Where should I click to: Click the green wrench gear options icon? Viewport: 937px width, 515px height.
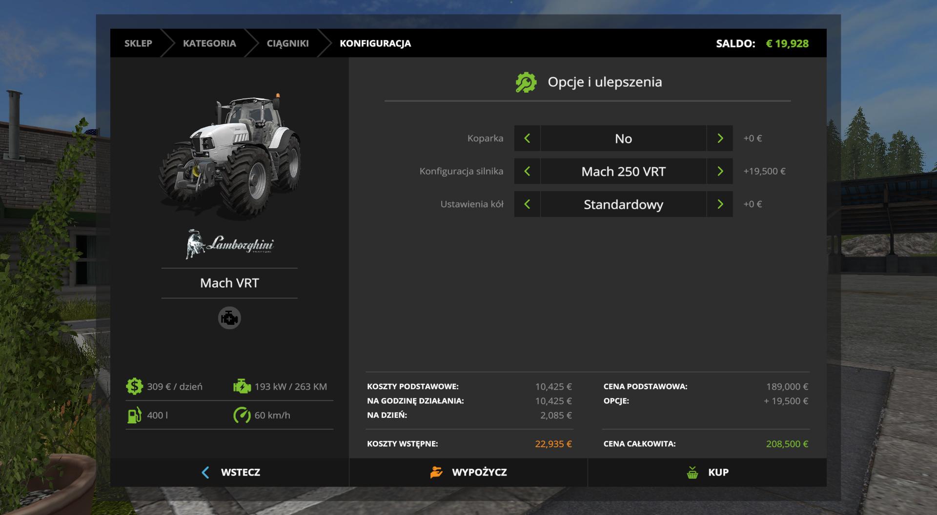[x=526, y=82]
